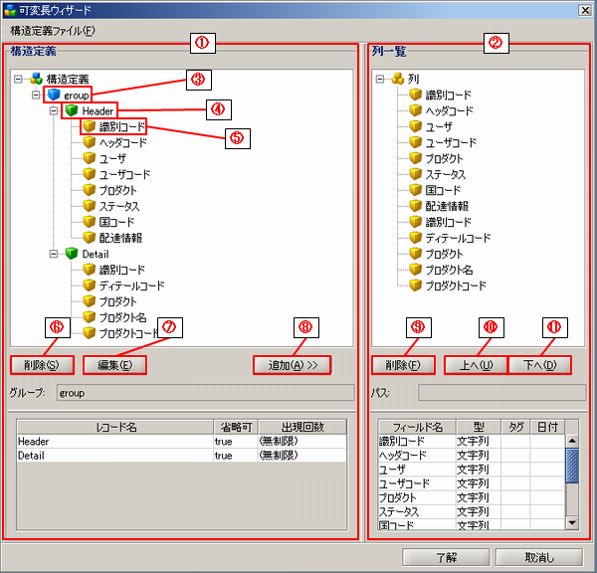Click the グループ text field
597x573 pixels.
(204, 393)
